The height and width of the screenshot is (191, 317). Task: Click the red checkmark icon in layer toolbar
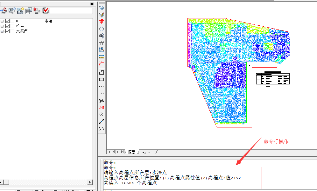tap(46, 11)
